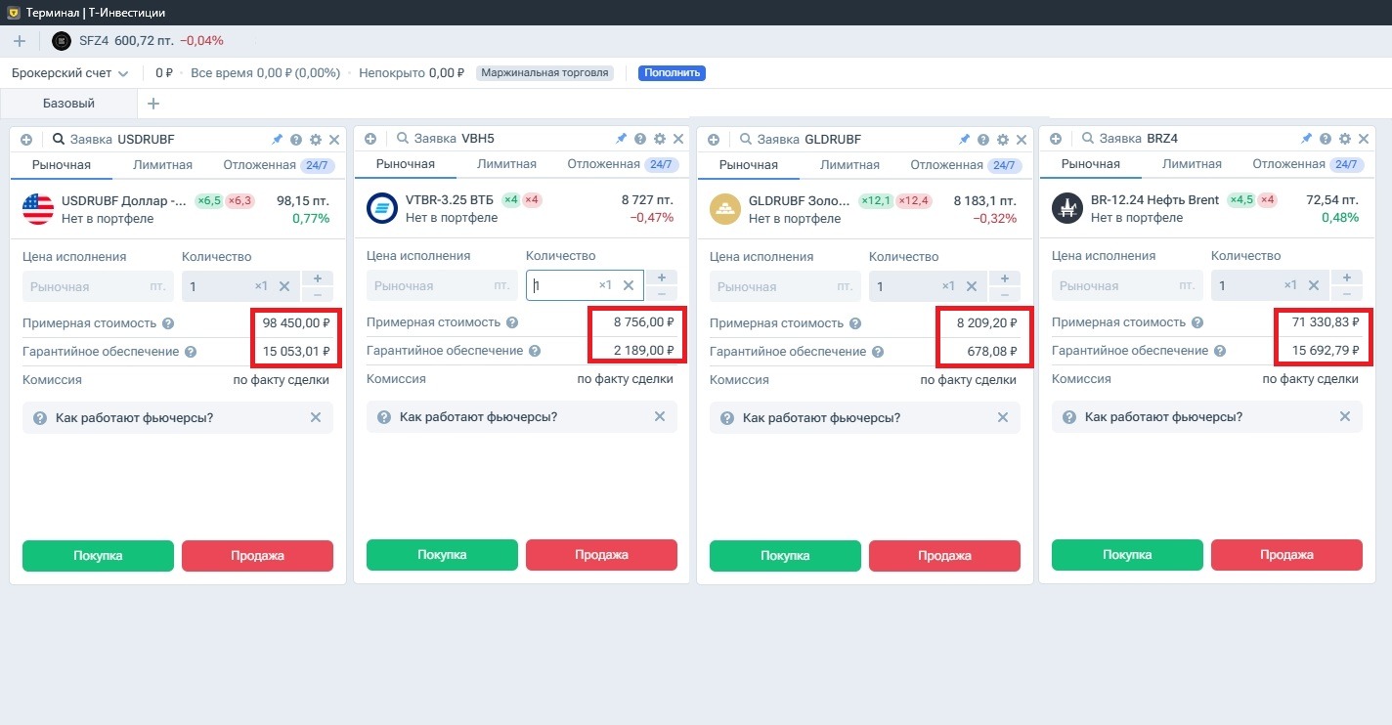Image resolution: width=1392 pixels, height=725 pixels.
Task: Click the red ×12,4 leverage badge for GLDRUBF
Action: point(914,201)
